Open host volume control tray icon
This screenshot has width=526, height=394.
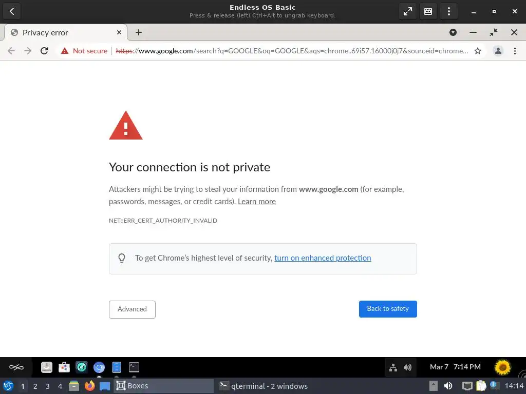pos(448,386)
